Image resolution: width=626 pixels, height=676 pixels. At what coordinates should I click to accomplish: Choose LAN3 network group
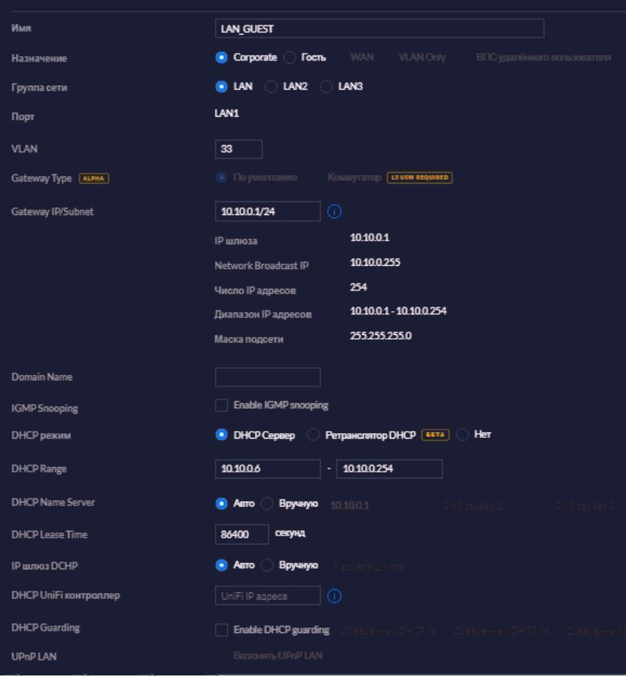tap(326, 87)
